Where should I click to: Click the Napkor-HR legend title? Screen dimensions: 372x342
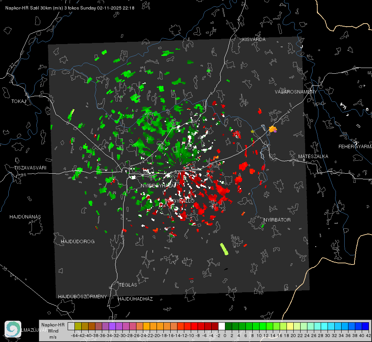coord(53,325)
